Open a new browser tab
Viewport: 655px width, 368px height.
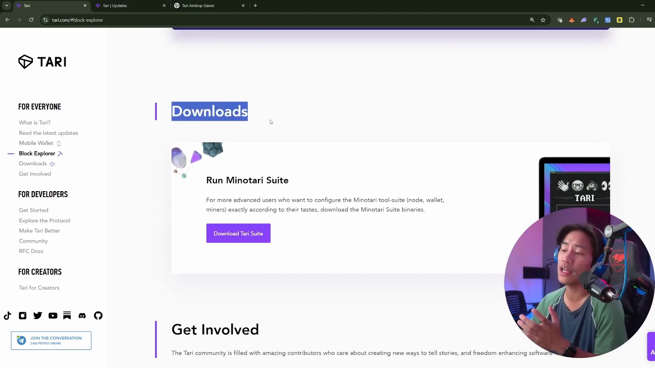point(255,5)
